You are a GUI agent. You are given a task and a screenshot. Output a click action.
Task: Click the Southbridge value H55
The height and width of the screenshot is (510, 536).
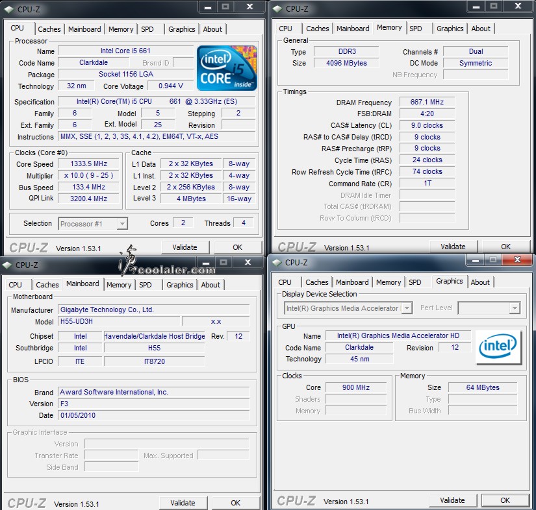tap(154, 348)
